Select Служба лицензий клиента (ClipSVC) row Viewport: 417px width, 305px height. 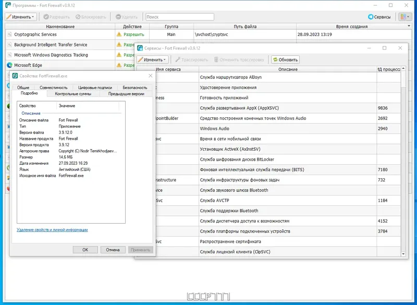(278, 251)
